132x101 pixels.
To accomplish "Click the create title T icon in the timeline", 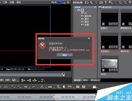I will 58,87.
